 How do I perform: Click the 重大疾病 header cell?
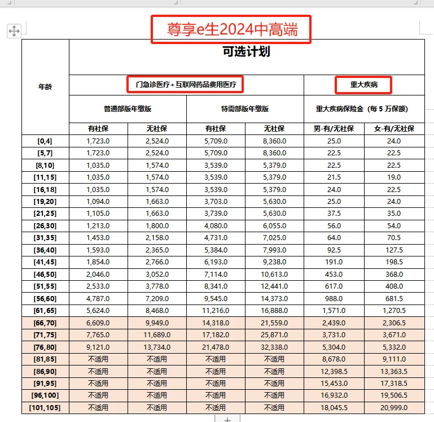(364, 85)
